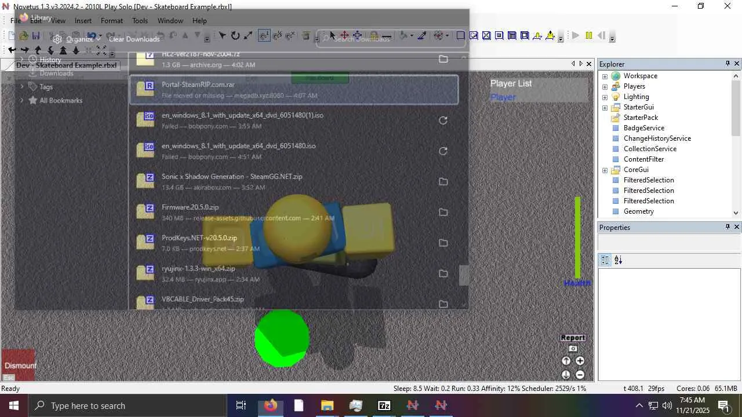
Task: Open Firefox from the taskbar
Action: 270,405
